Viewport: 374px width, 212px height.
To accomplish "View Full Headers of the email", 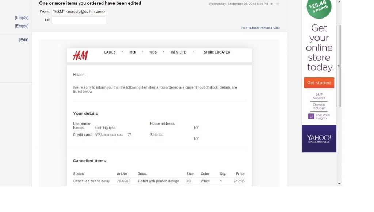I will 250,28.
